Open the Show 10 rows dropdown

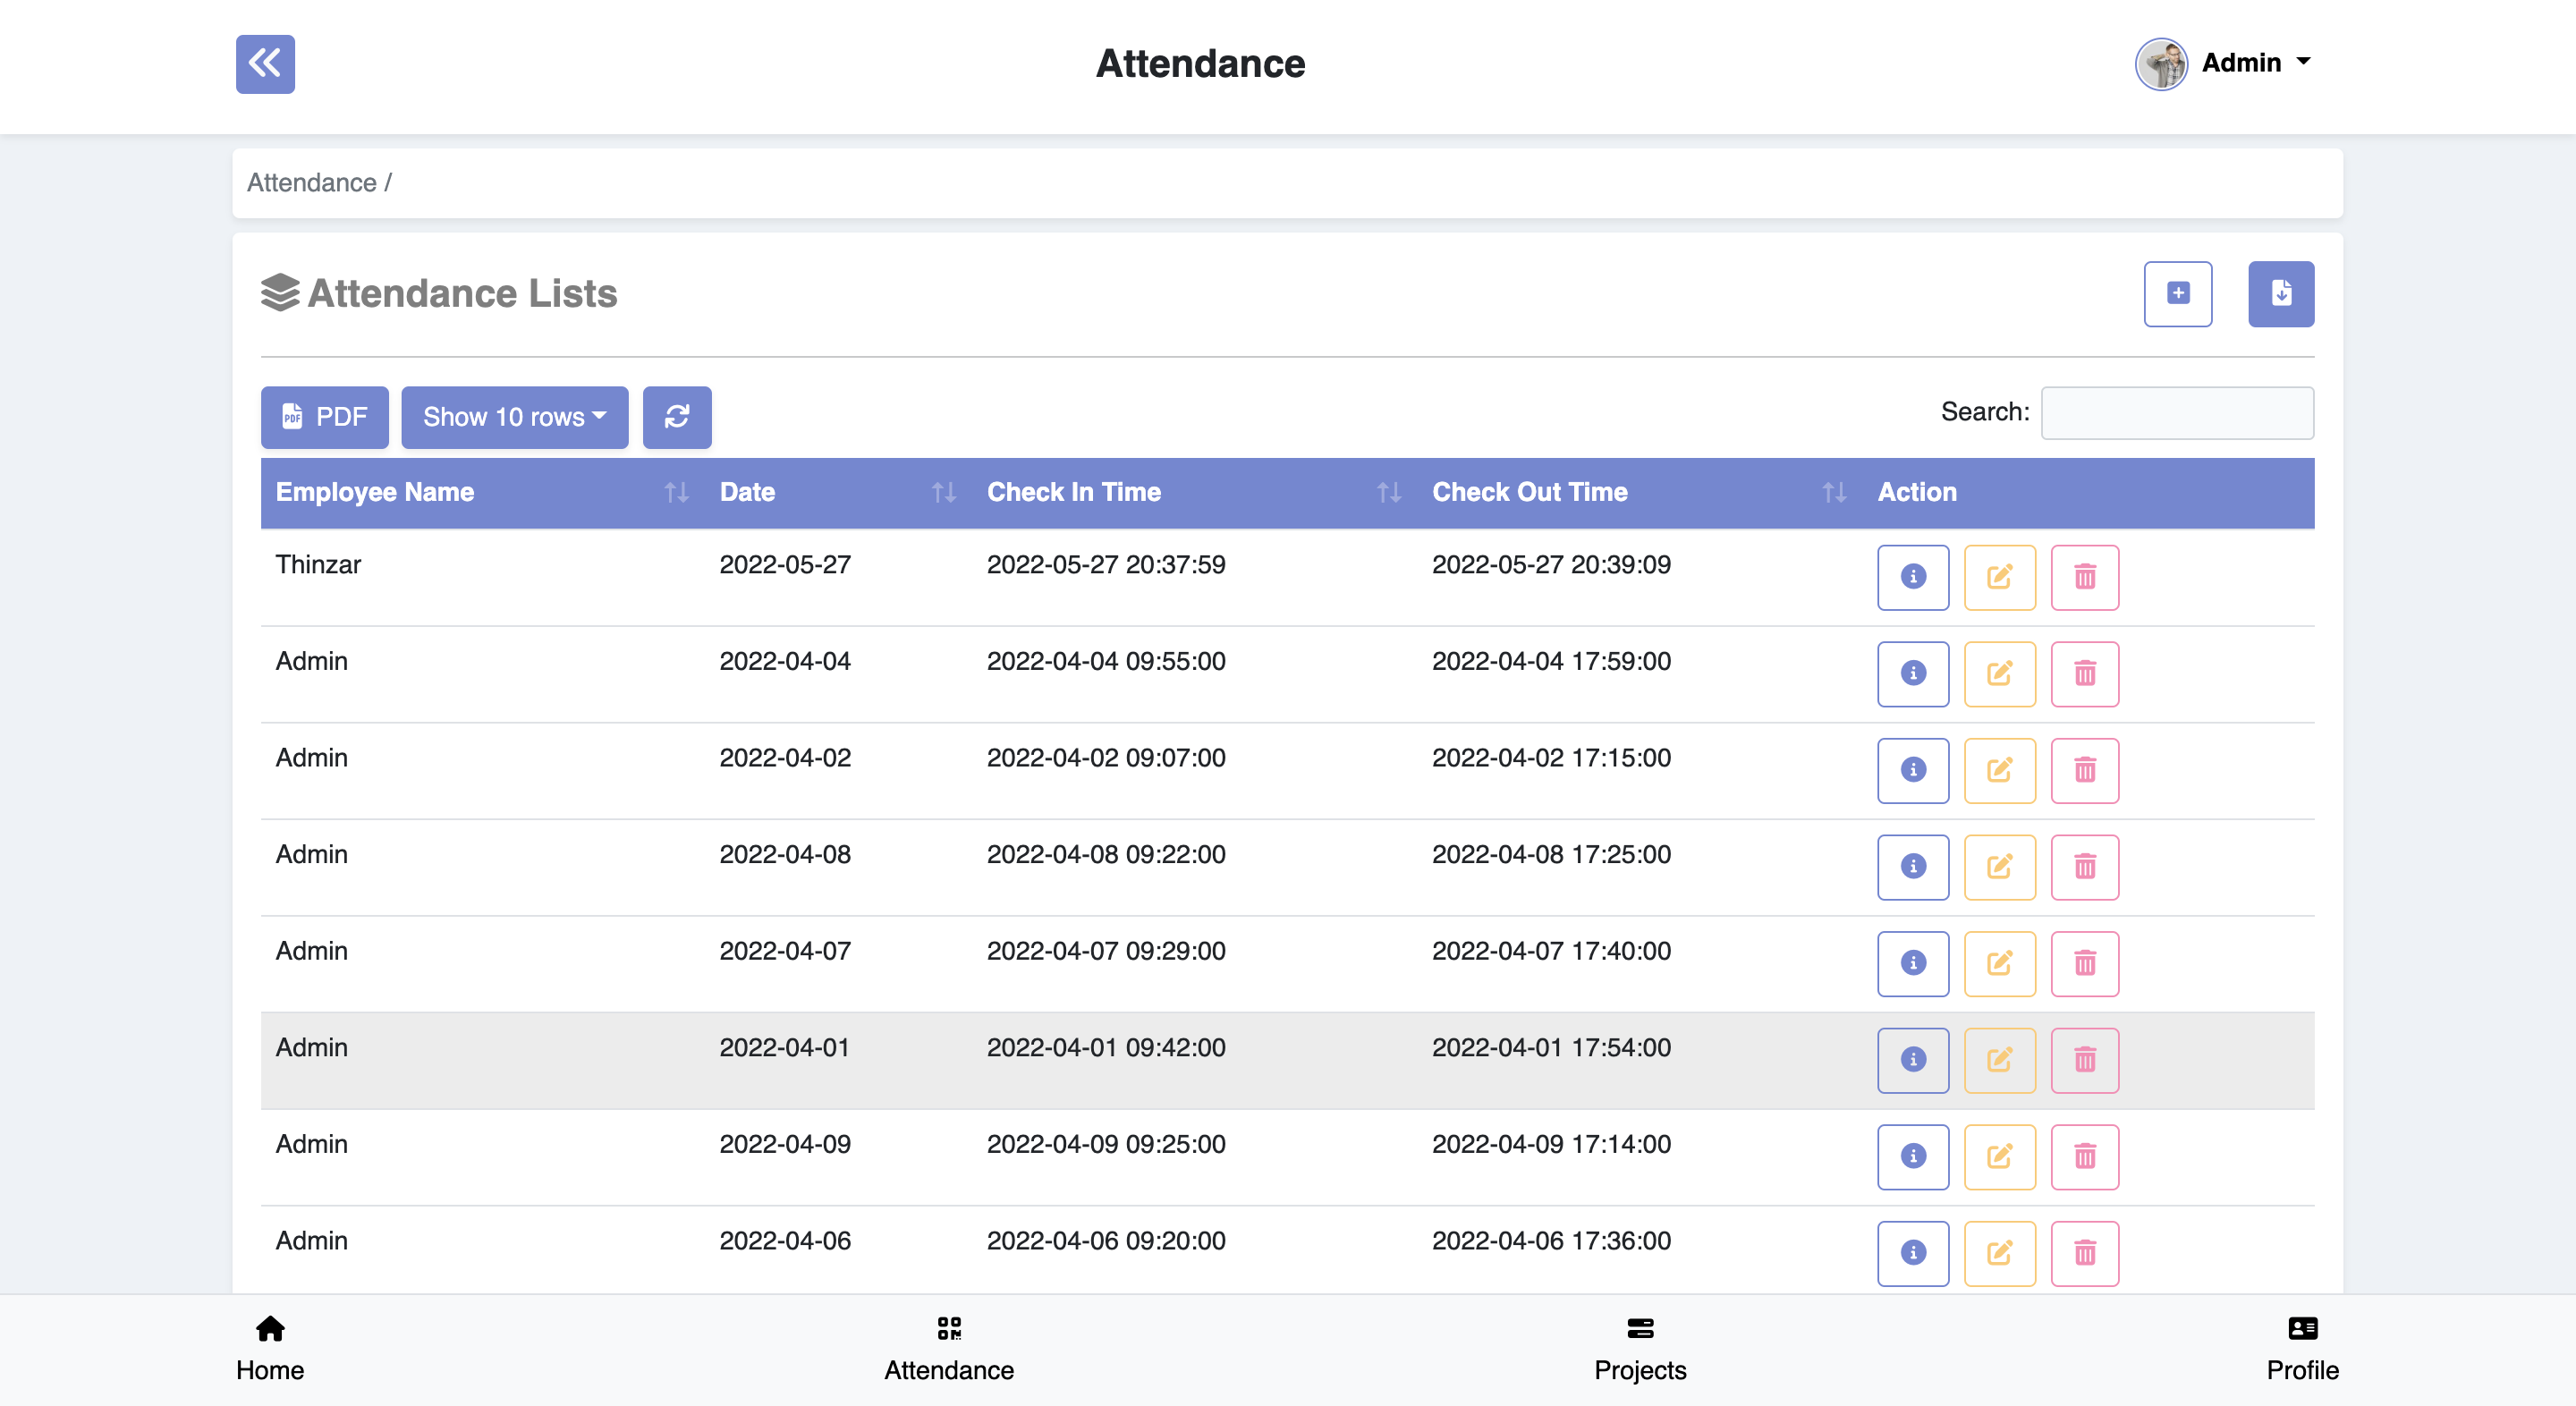[x=514, y=417]
